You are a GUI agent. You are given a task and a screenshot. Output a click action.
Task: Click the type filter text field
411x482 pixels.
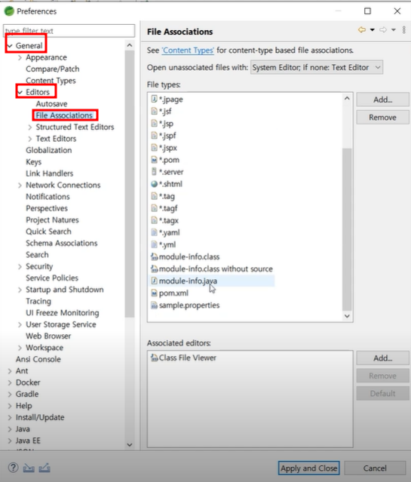click(69, 31)
